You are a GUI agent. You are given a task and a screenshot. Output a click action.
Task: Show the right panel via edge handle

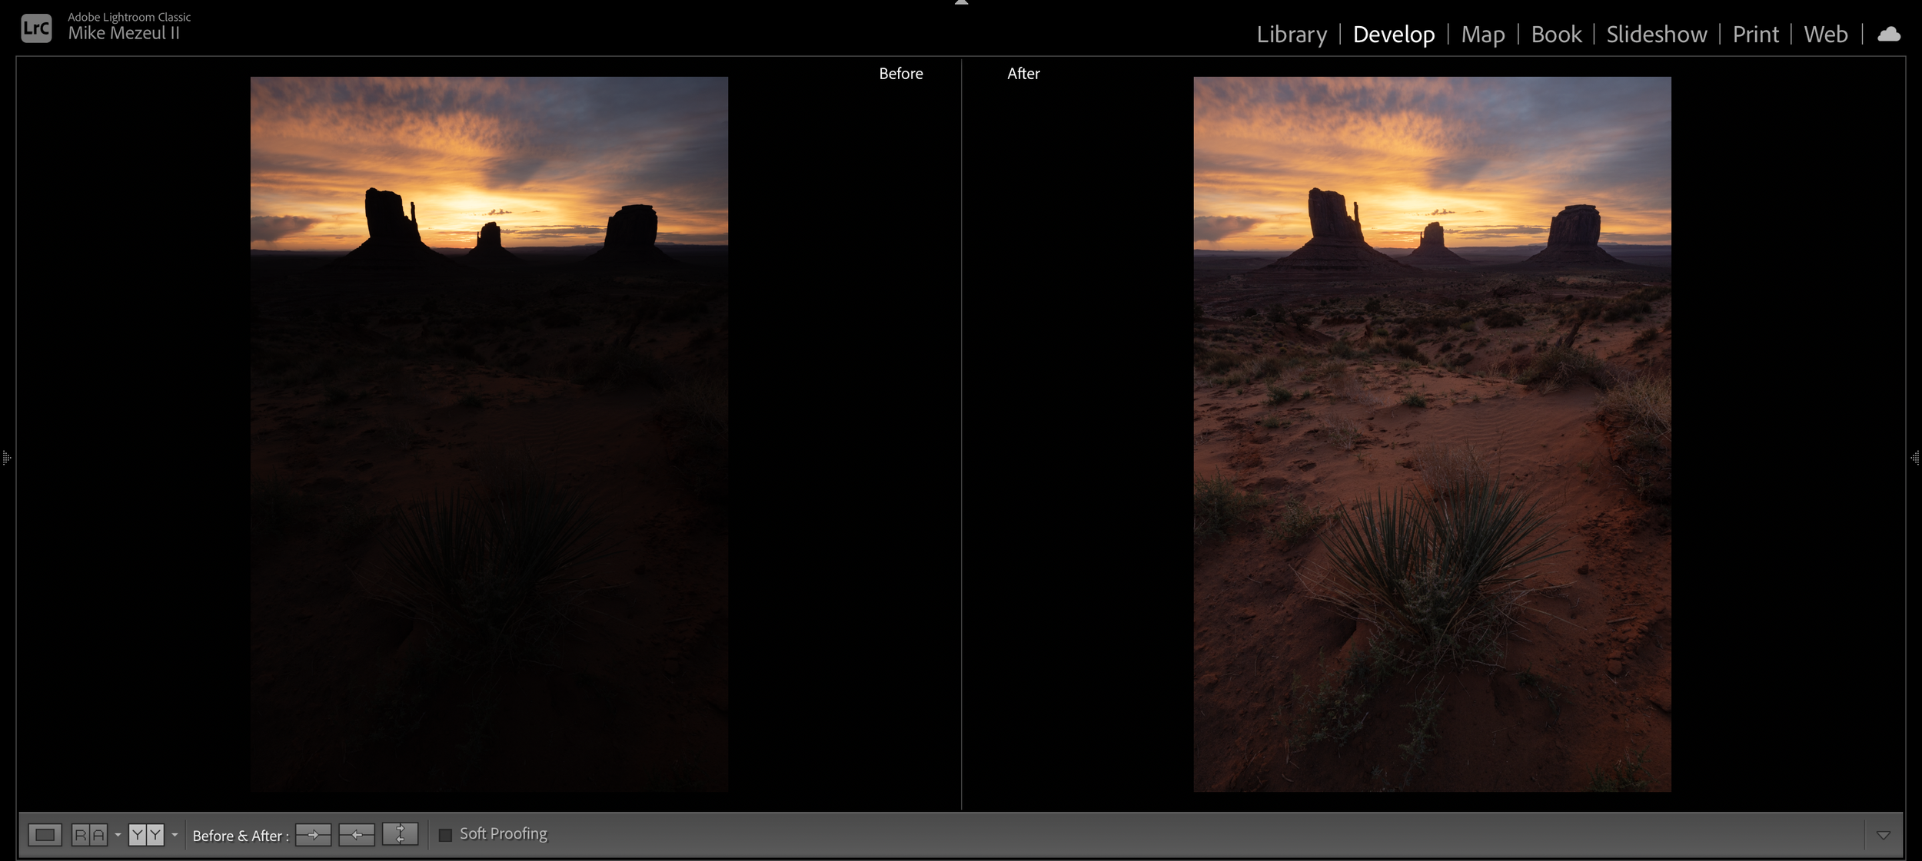tap(1914, 458)
